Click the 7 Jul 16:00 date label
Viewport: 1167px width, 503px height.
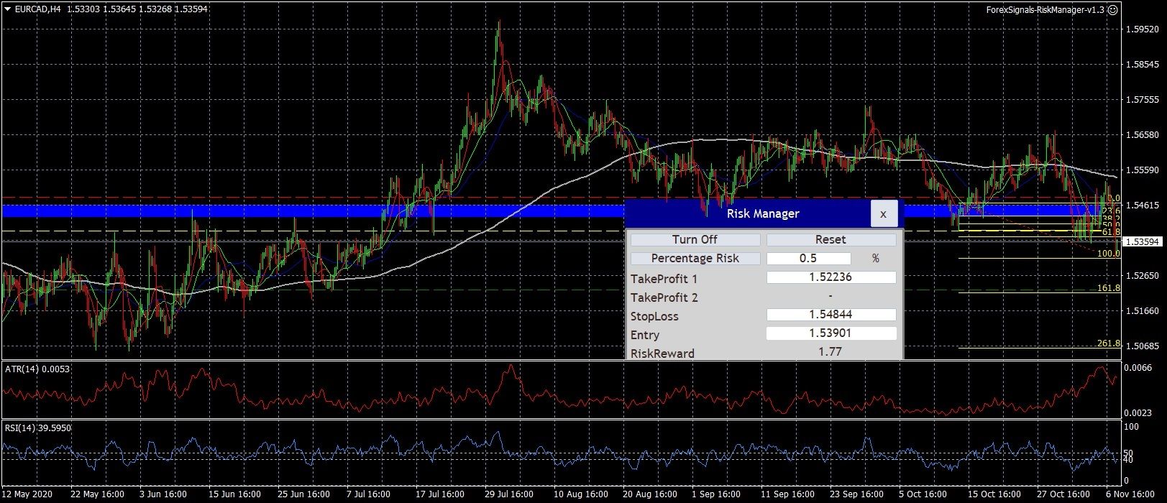369,495
